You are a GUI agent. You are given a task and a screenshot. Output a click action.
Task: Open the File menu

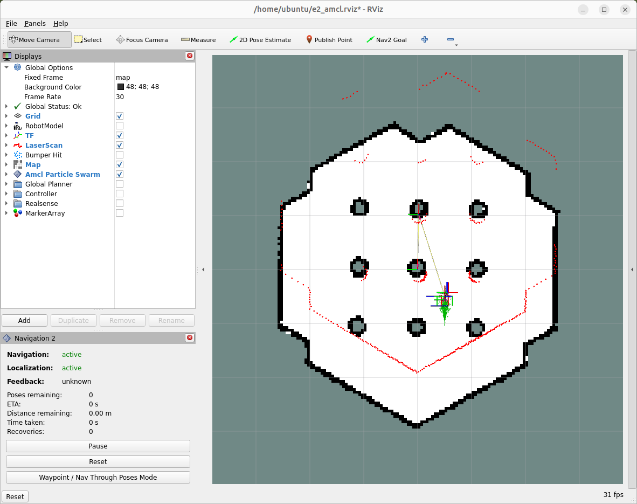pos(11,24)
